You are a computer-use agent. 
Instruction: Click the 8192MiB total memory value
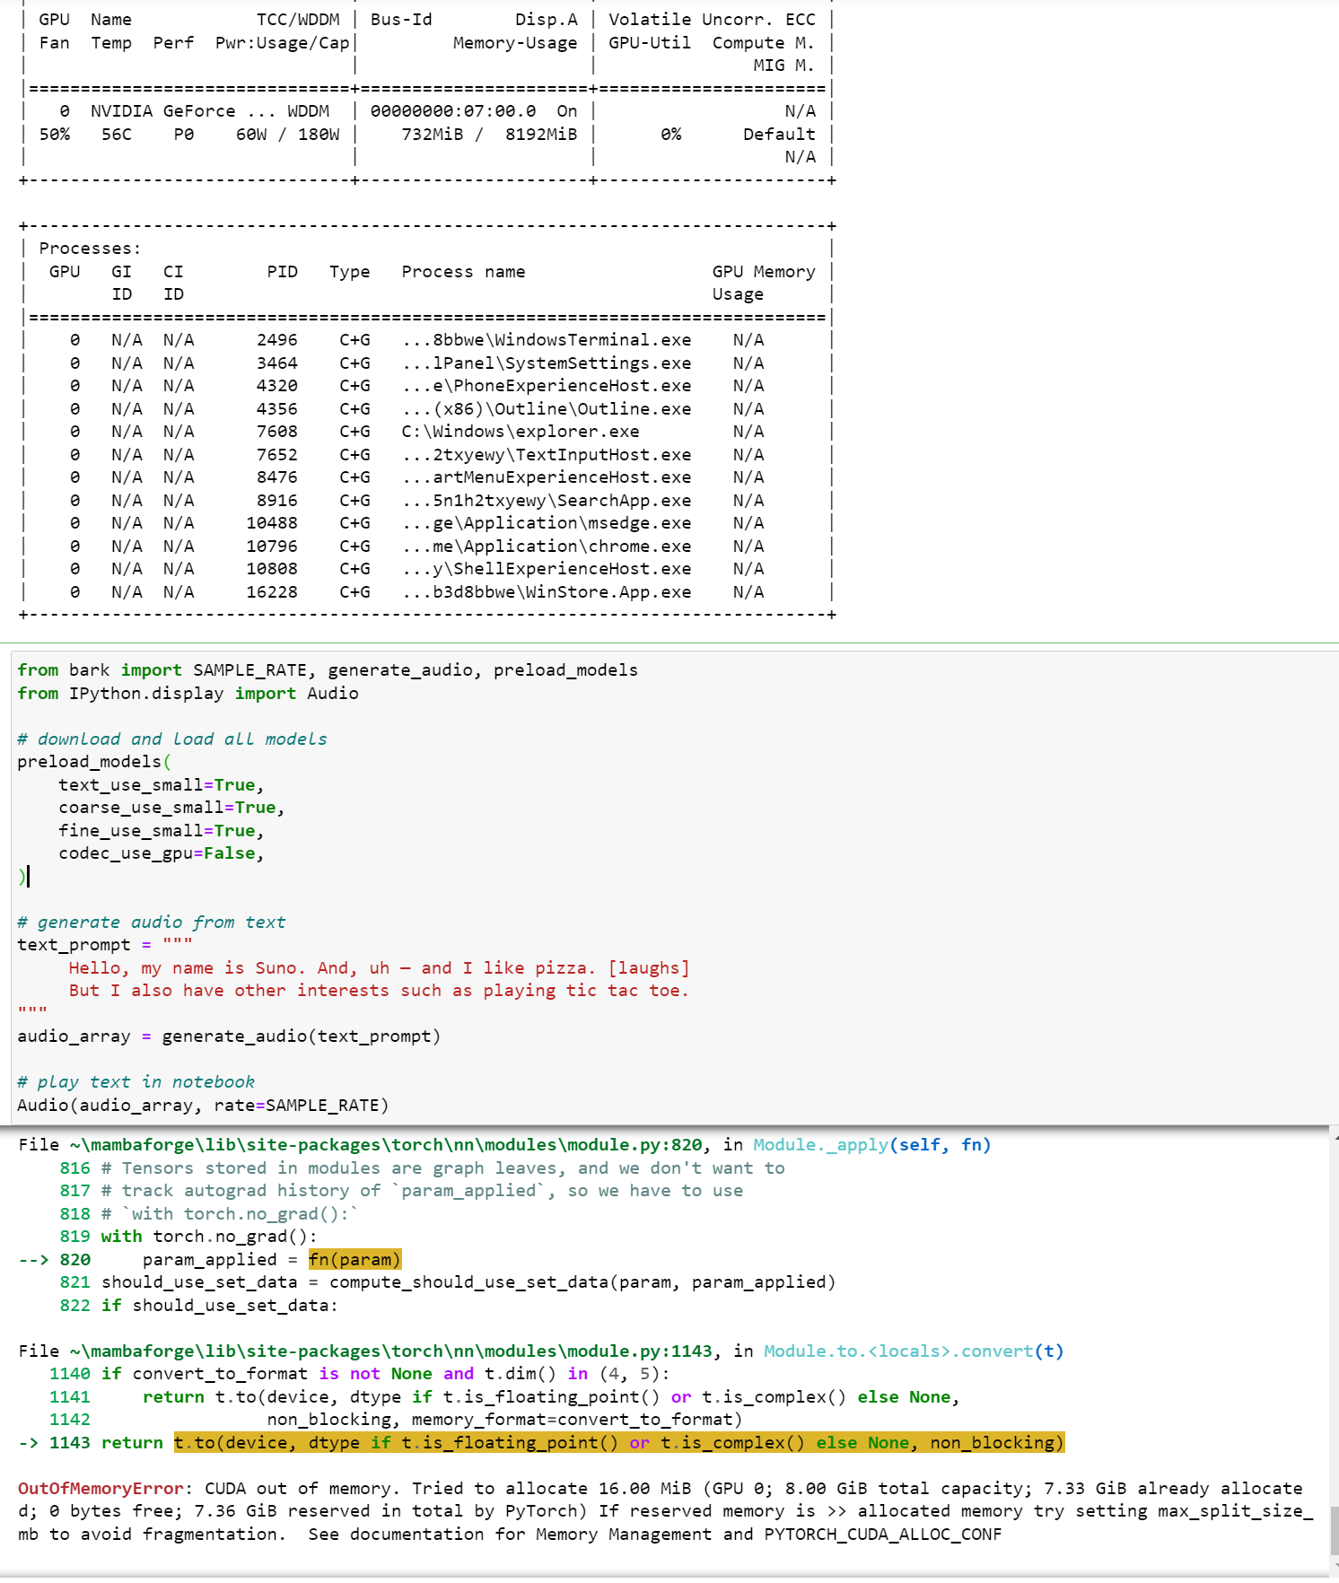point(541,135)
